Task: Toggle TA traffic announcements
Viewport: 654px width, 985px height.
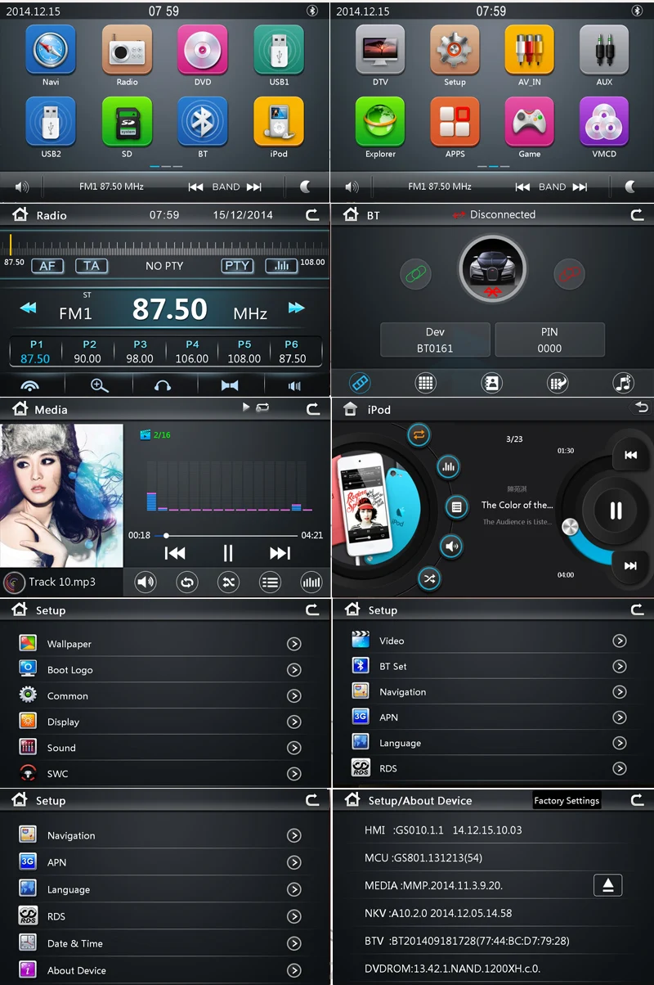Action: (92, 265)
